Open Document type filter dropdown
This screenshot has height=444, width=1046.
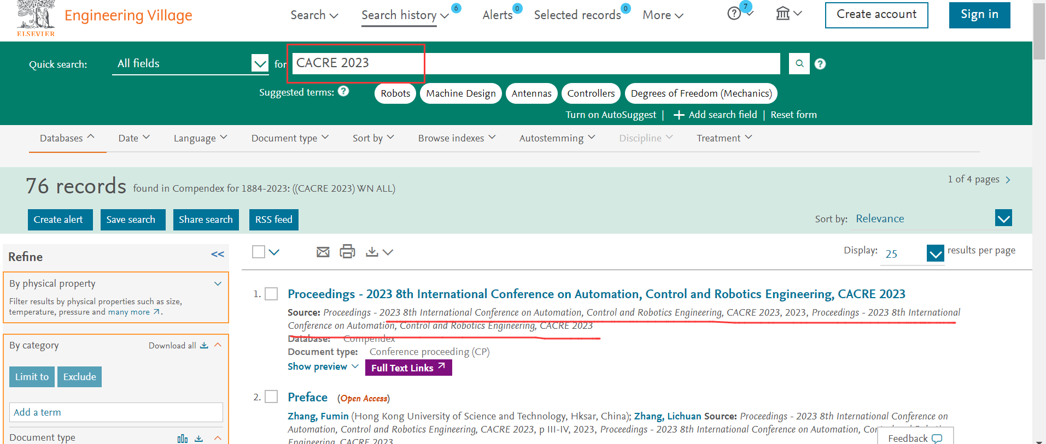[290, 138]
